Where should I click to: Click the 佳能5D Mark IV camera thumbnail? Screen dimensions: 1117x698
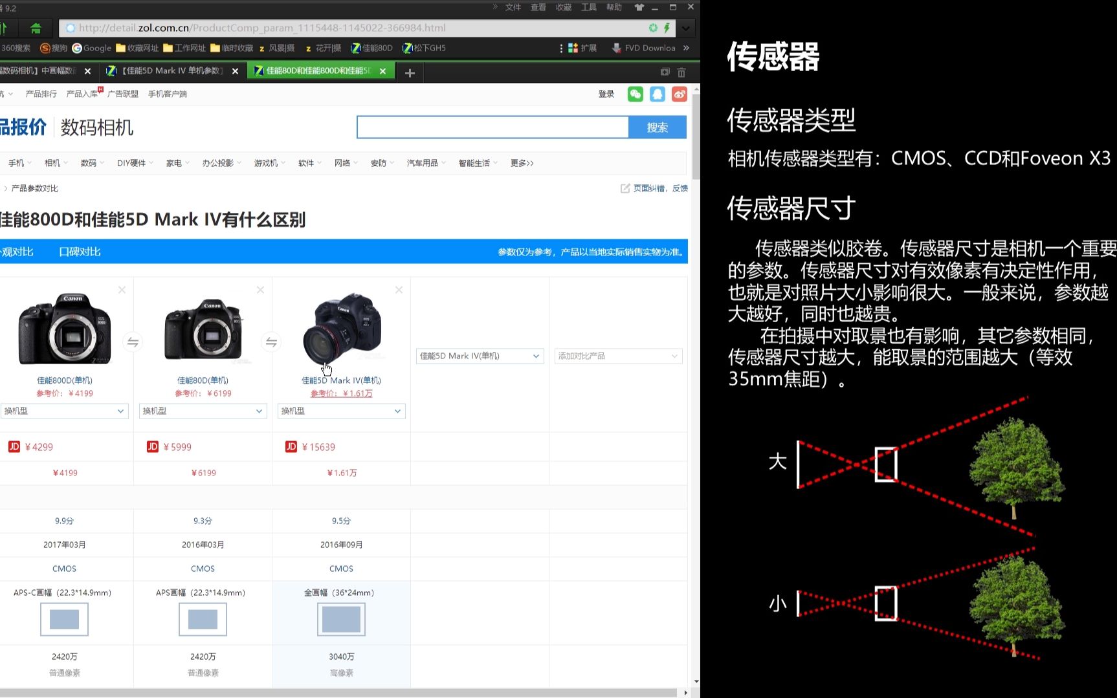(342, 328)
